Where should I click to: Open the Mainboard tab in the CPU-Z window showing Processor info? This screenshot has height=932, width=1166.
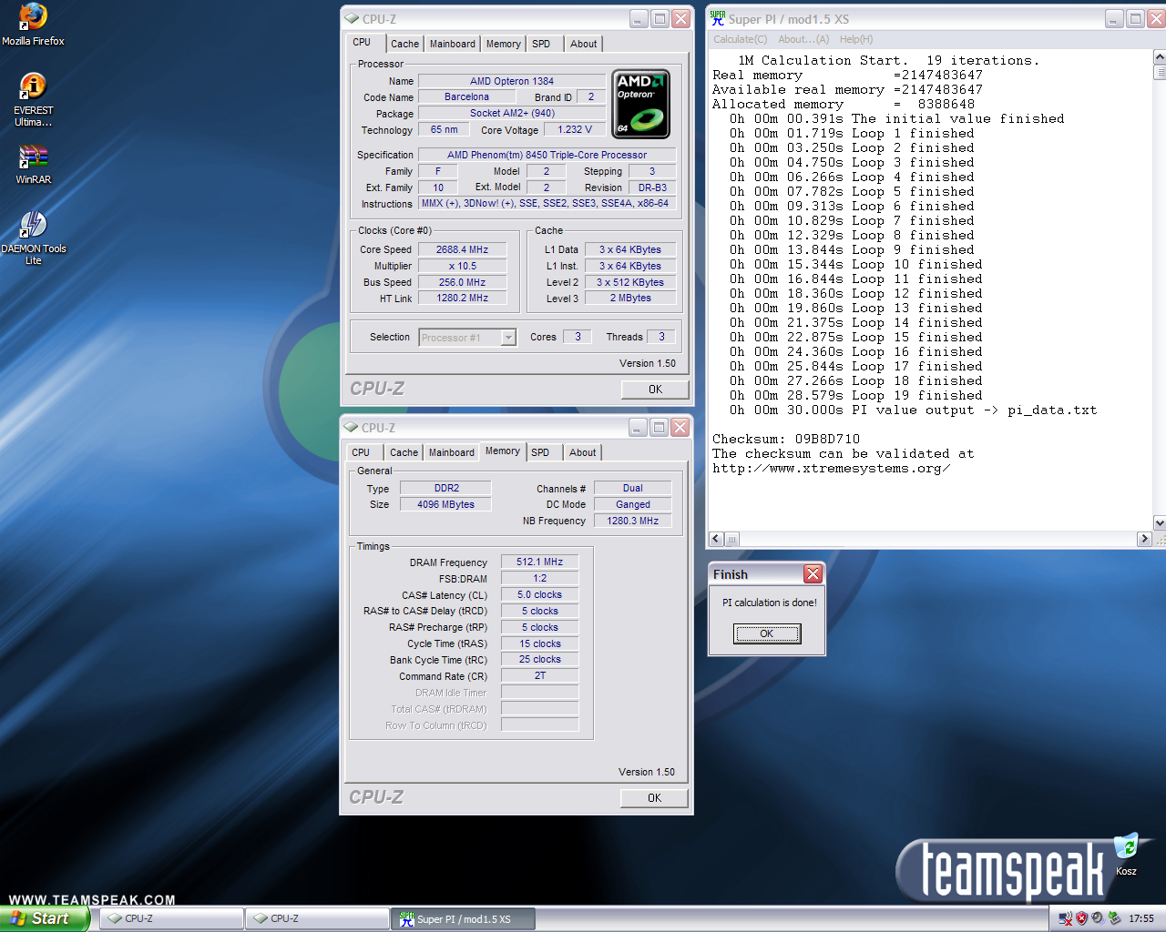[x=453, y=44]
